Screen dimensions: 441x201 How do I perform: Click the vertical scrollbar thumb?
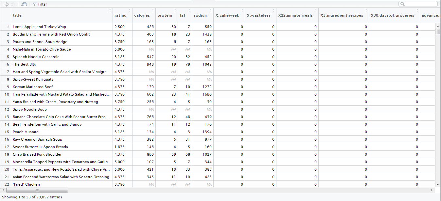438,31
